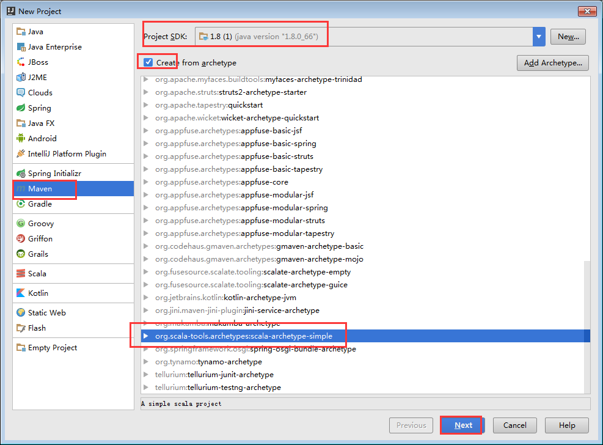Select the appfuse-modular-spring archetype row
Viewport: 603px width, 445px height.
[x=365, y=208]
